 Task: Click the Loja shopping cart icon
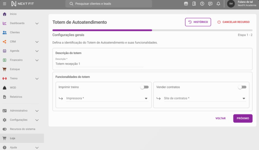[4, 138]
